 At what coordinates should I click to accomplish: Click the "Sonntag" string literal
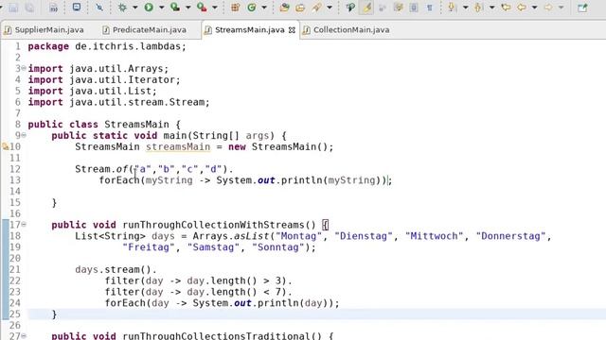278,247
